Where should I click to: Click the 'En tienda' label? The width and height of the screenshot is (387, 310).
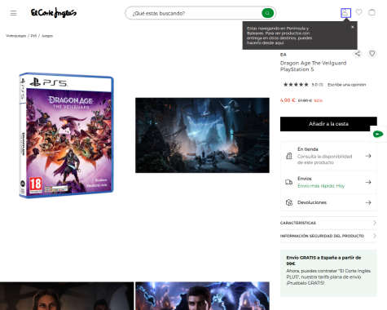click(308, 149)
